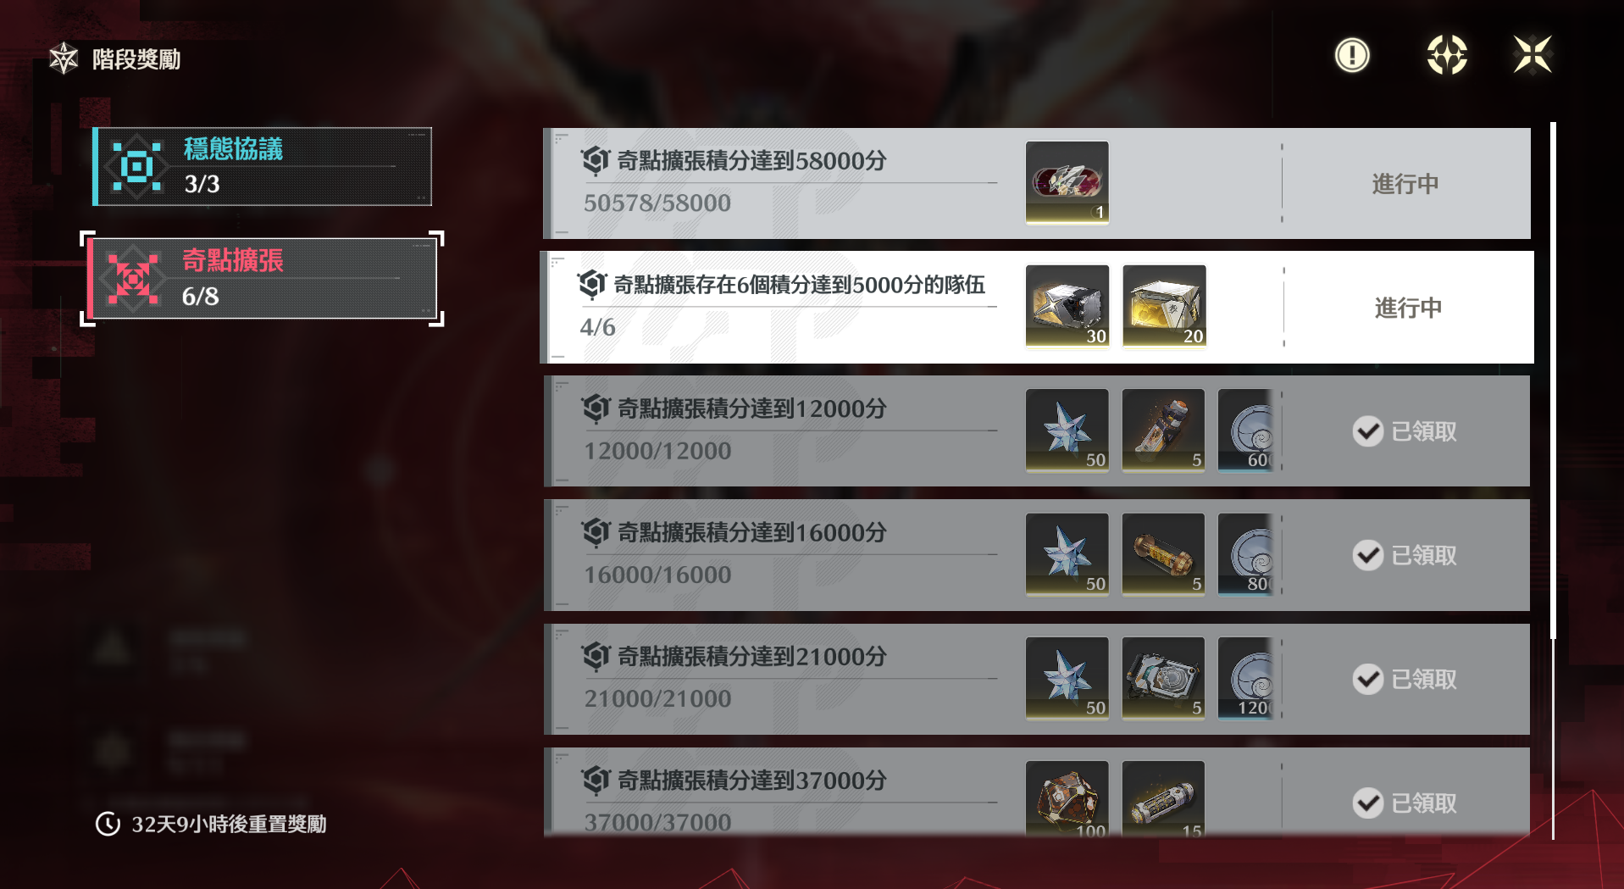Inspect star crystal reward in 12000 points row
This screenshot has height=889, width=1624.
pyautogui.click(x=1067, y=430)
